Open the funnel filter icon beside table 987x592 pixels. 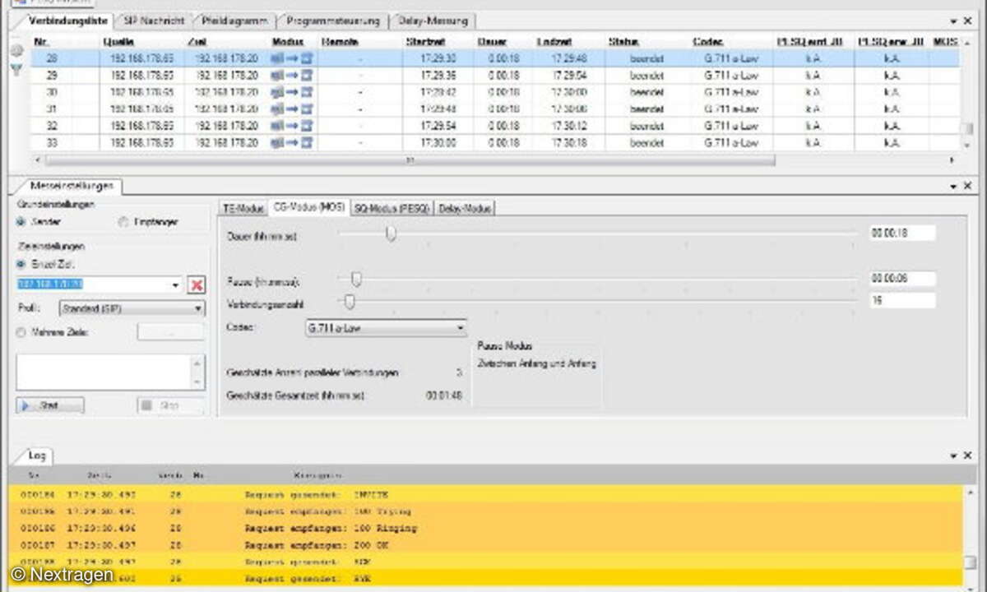tap(16, 70)
